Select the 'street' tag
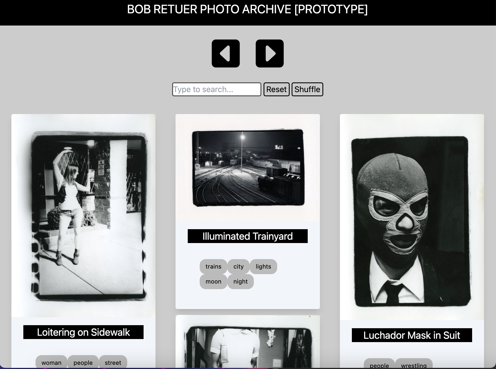496x369 pixels. point(113,363)
